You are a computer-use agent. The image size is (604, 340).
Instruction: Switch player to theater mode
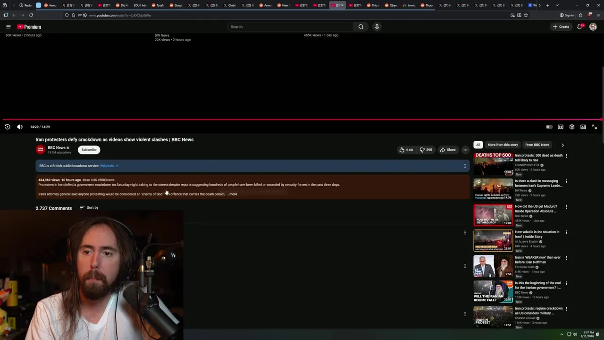coord(583,127)
